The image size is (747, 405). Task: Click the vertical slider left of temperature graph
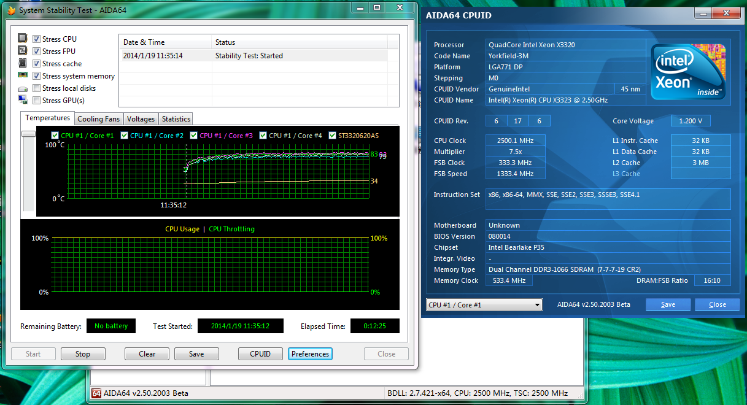click(x=28, y=134)
